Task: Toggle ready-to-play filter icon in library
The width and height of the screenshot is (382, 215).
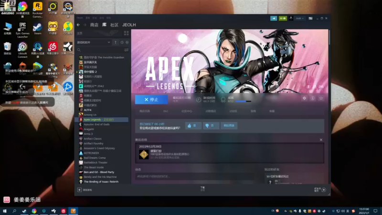Action: (x=127, y=43)
